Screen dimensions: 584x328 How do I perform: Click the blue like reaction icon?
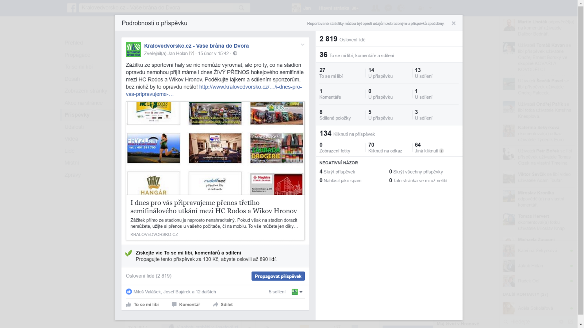click(129, 292)
